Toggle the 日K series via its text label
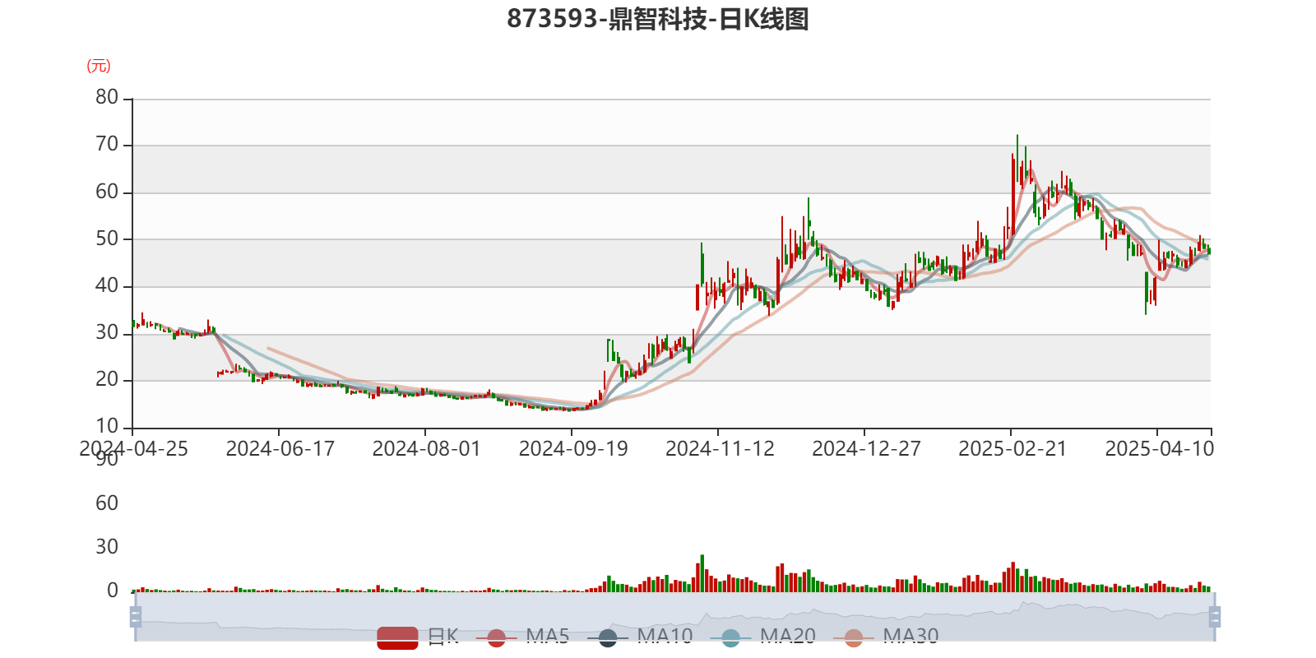 coord(443,636)
